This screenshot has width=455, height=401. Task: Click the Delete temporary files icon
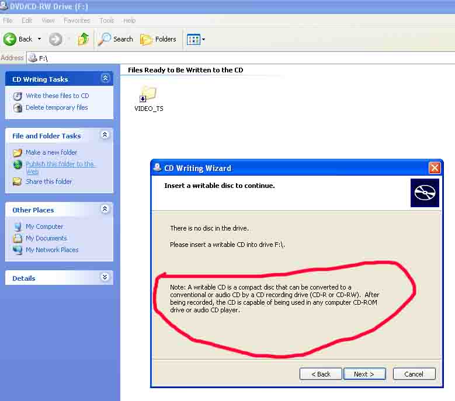click(18, 108)
